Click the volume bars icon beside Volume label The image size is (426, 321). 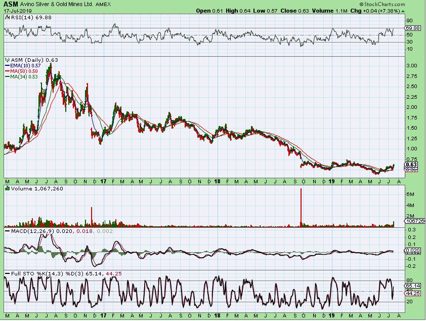[8, 188]
